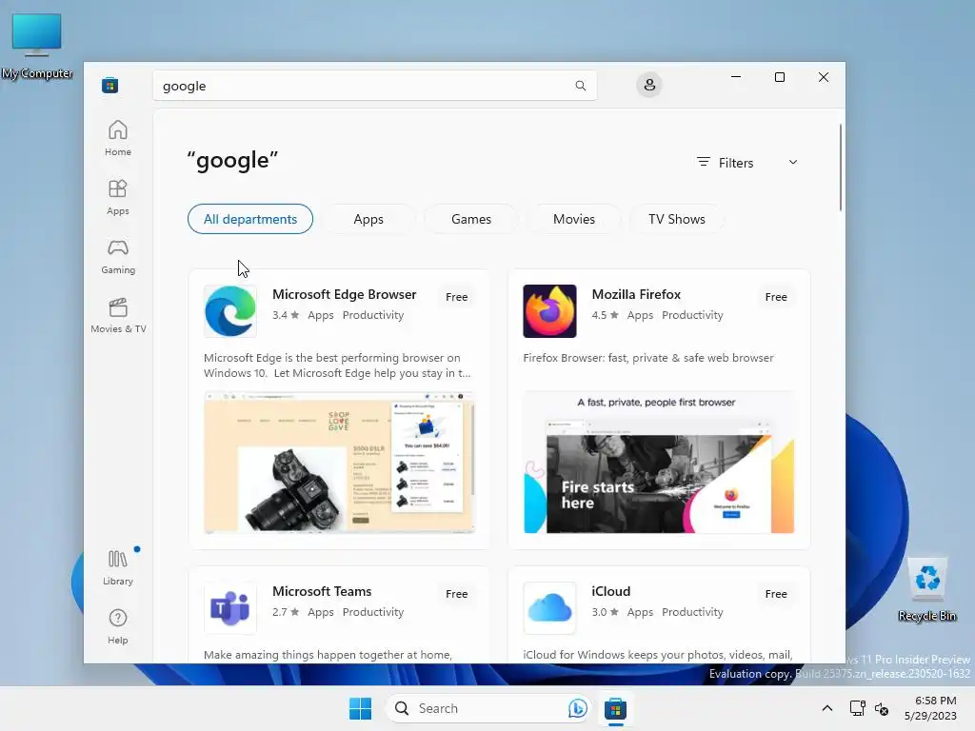Select the TV Shows department filter
The width and height of the screenshot is (975, 731).
(x=677, y=219)
